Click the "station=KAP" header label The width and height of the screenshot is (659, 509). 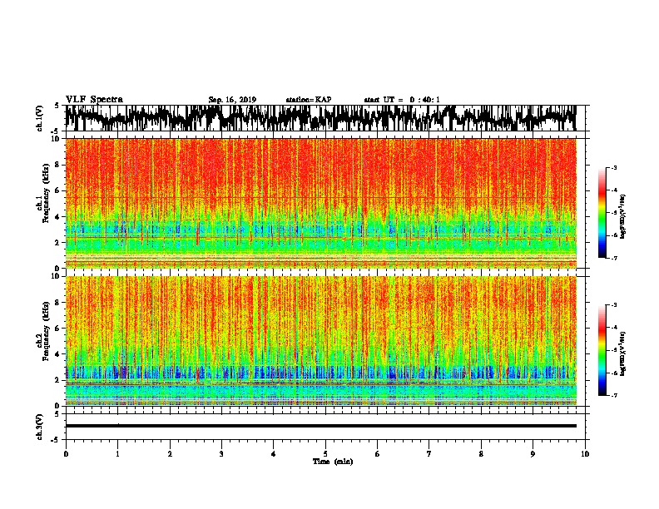click(309, 100)
